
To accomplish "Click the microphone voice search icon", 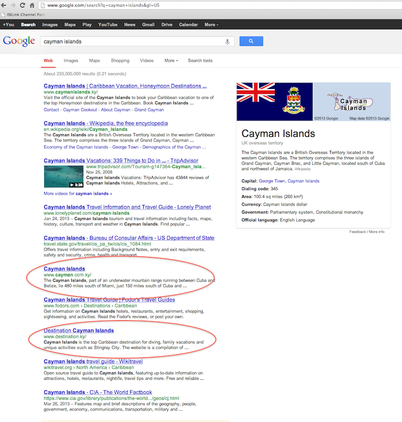I will tap(228, 42).
